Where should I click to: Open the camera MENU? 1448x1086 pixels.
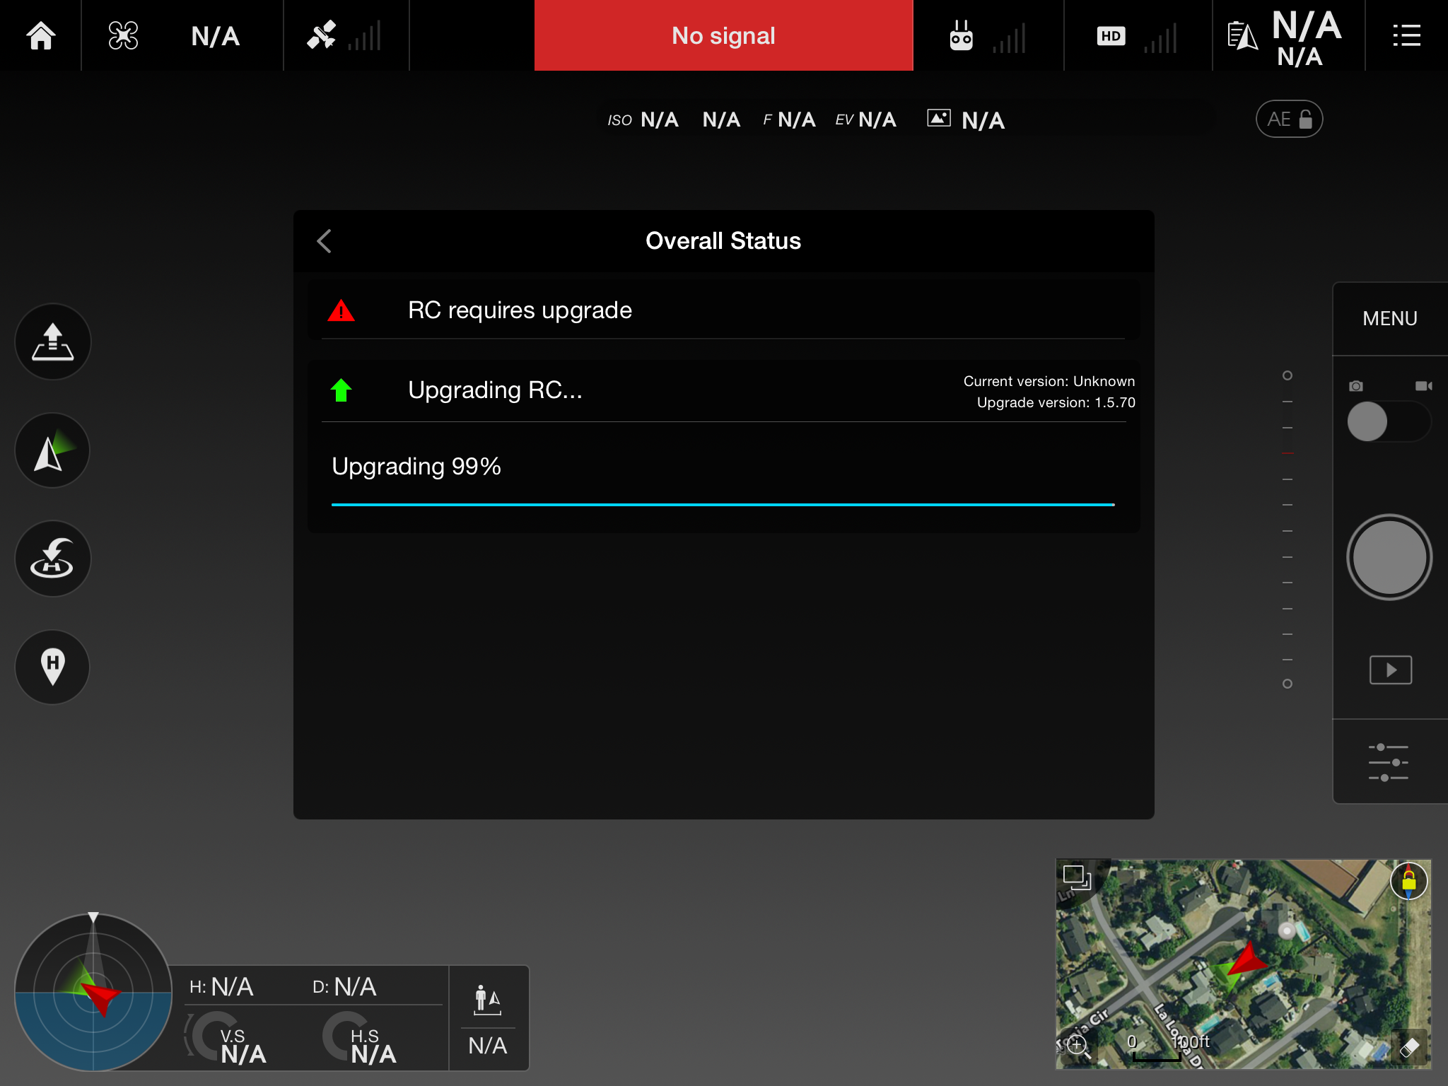tap(1389, 318)
